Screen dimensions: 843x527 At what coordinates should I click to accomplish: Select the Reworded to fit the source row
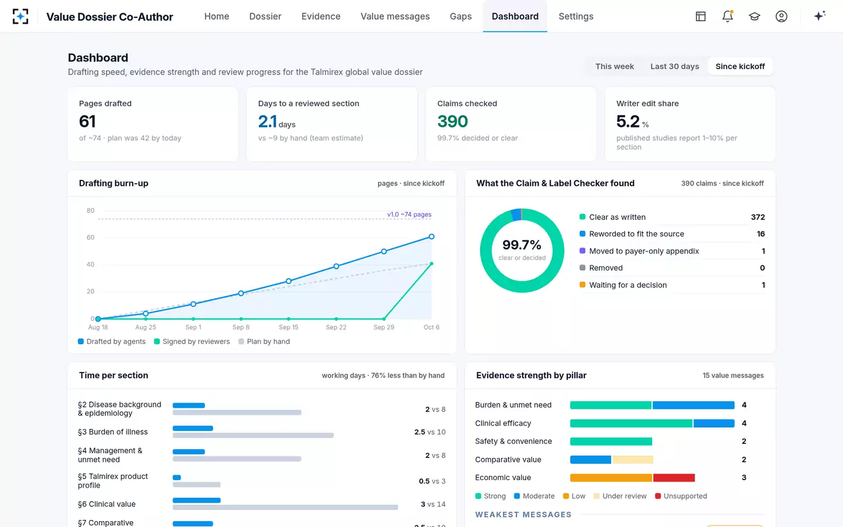tap(672, 234)
